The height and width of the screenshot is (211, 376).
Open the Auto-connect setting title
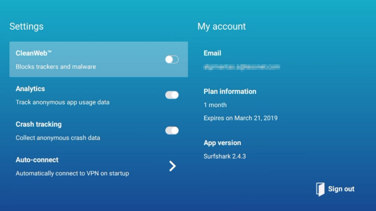(37, 160)
